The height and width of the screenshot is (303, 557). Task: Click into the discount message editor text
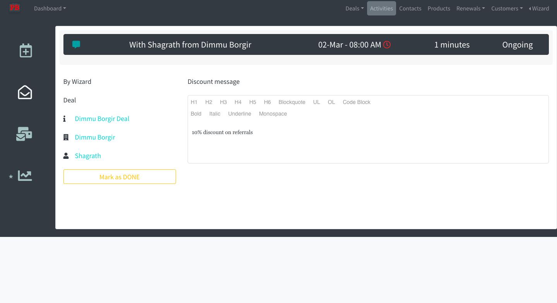pyautogui.click(x=222, y=132)
